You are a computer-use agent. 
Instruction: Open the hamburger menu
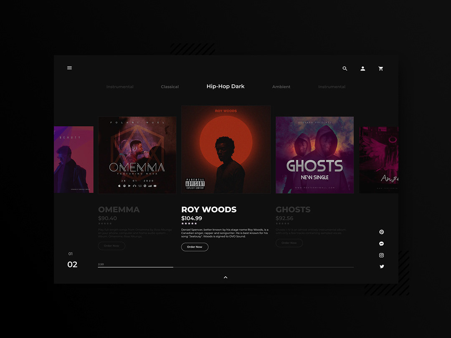click(x=69, y=68)
